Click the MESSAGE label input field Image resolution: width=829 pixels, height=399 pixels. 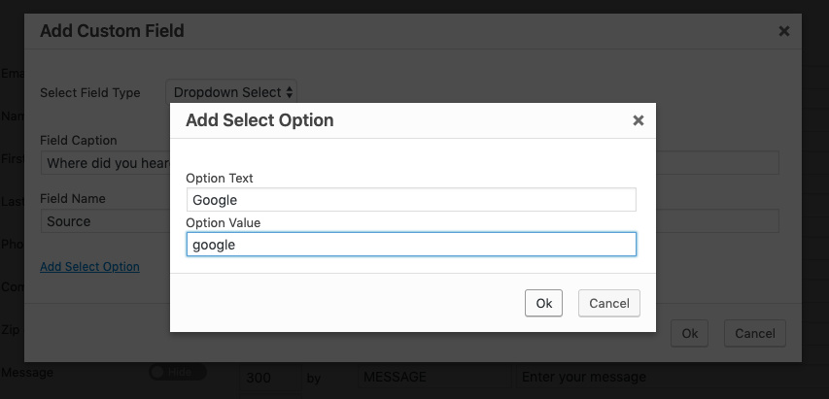coord(432,377)
